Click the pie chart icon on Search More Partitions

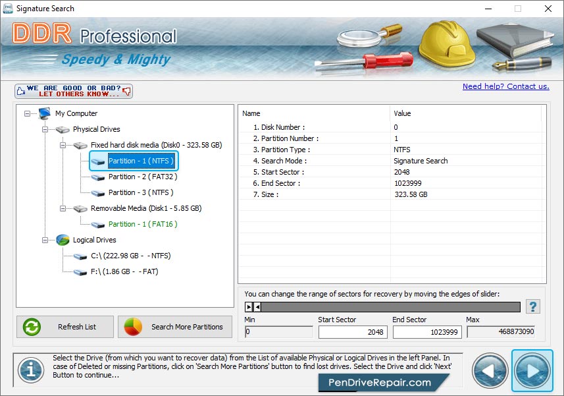coord(133,327)
